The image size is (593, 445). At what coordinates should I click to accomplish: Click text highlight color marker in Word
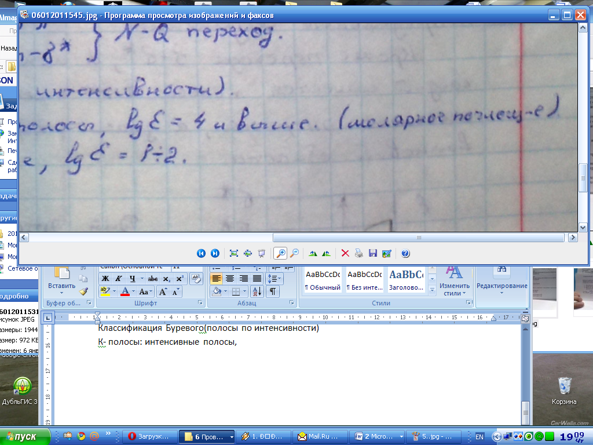[x=105, y=291]
